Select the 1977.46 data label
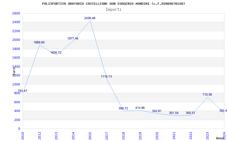Screen dimensions: 227x141 pos(73,38)
